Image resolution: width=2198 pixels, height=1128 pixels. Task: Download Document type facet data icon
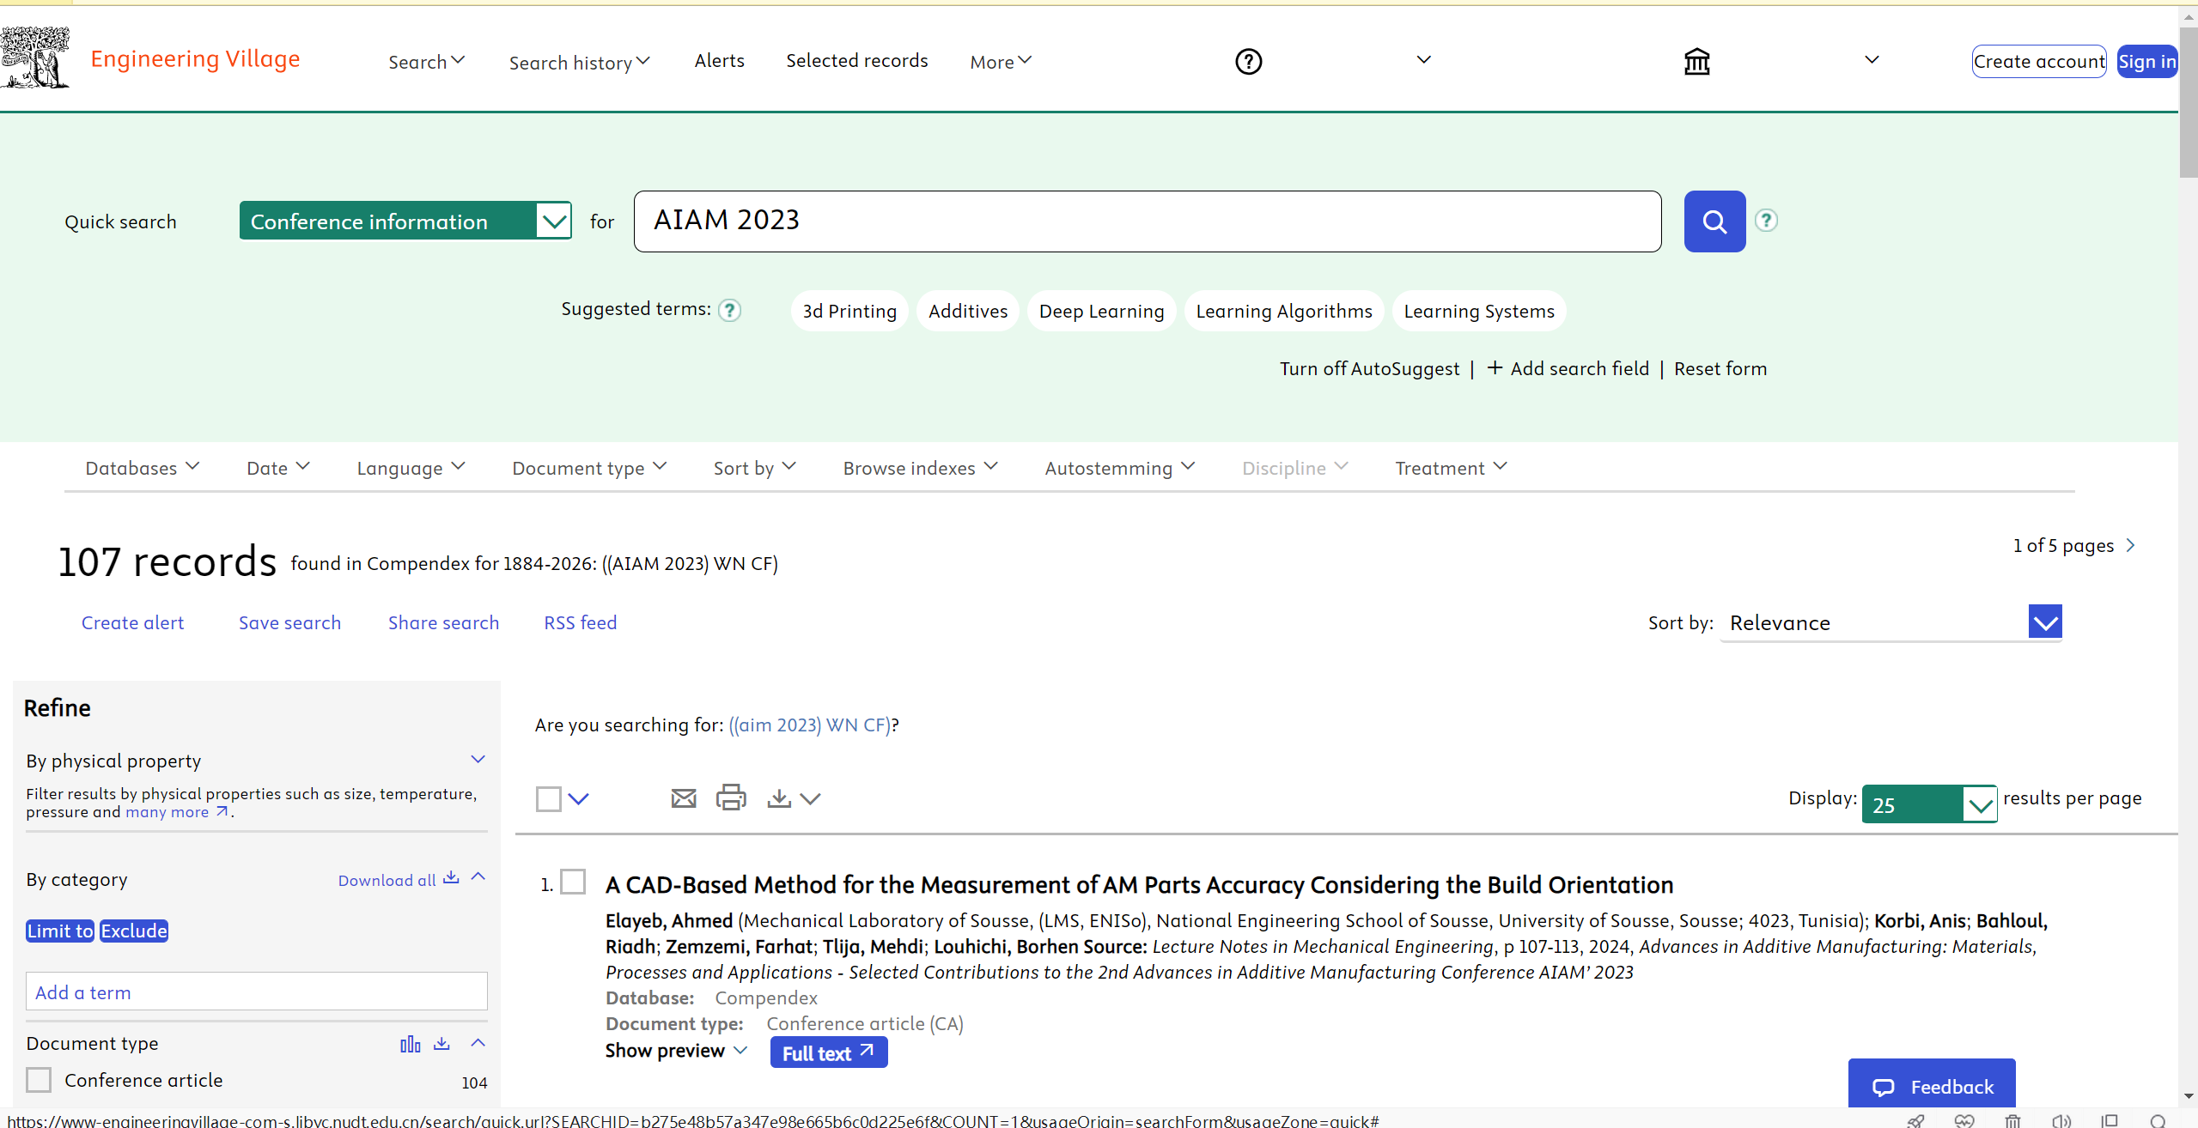441,1044
